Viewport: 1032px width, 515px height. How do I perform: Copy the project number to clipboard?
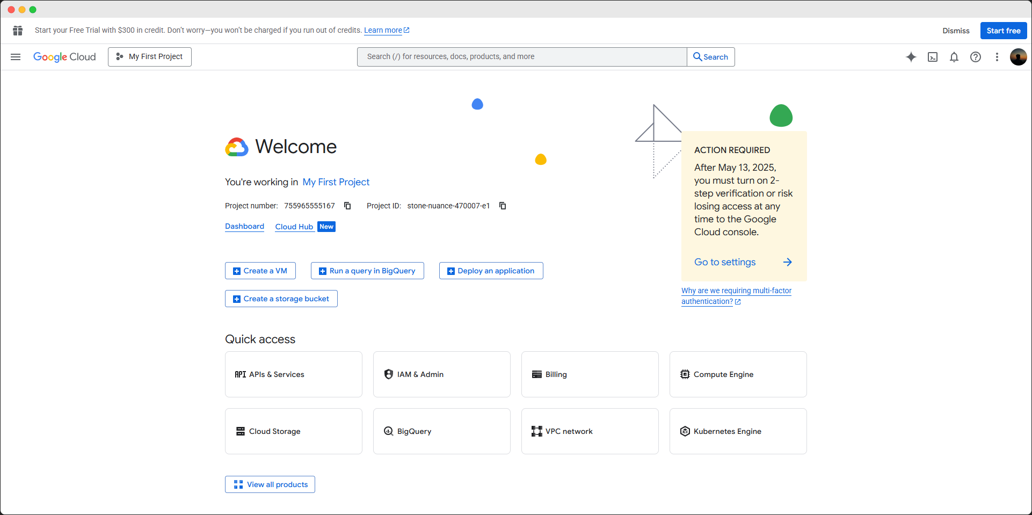pyautogui.click(x=347, y=206)
